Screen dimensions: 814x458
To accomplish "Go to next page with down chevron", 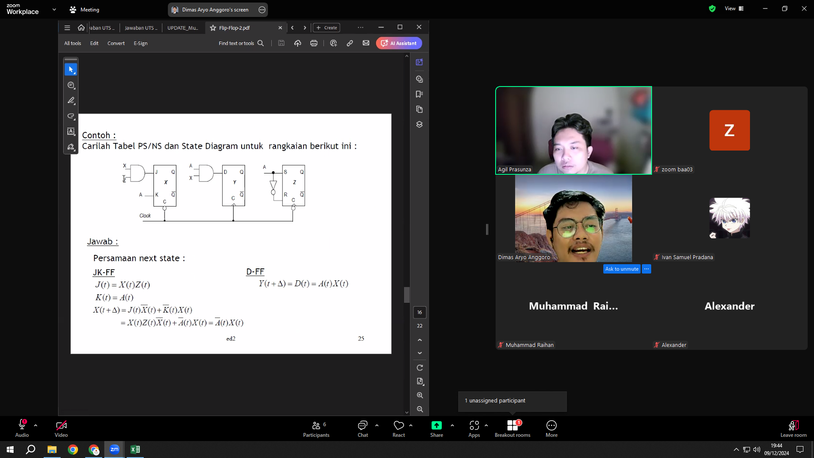I will 420,353.
